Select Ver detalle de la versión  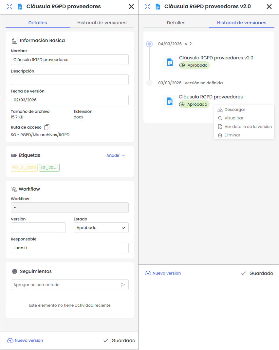248,127
